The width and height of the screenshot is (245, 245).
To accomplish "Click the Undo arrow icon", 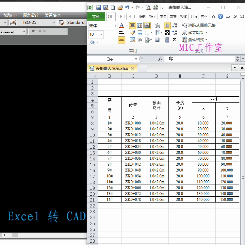I will click(127, 8).
